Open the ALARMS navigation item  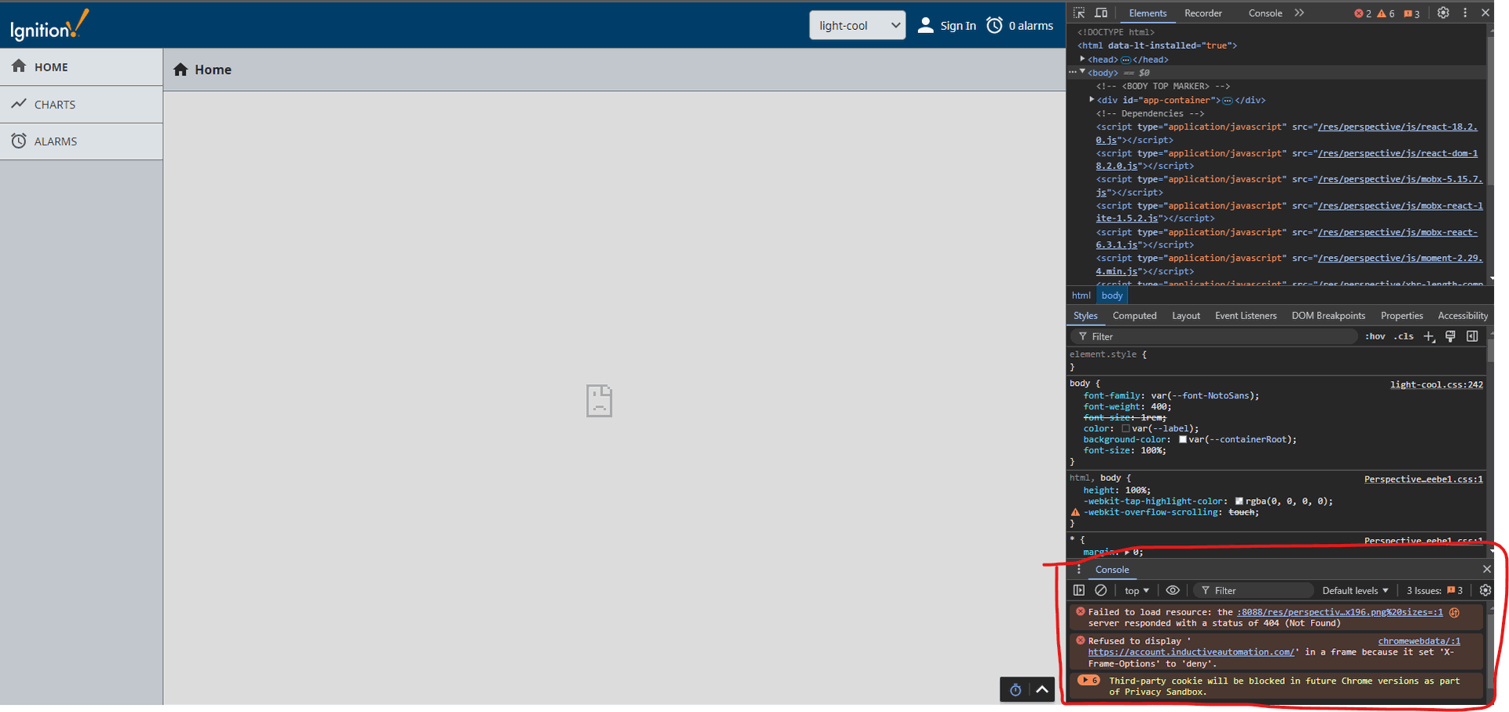(x=81, y=141)
